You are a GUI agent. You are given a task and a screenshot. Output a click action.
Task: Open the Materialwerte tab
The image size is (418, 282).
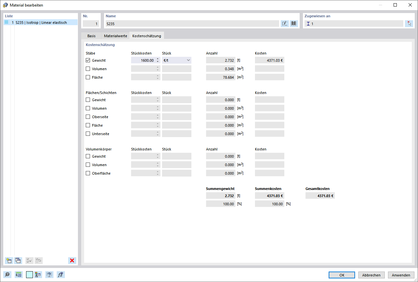tap(115, 36)
